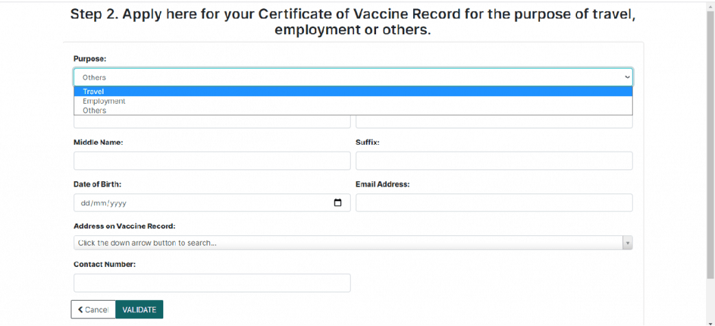Image resolution: width=715 pixels, height=326 pixels.
Task: Click the Purpose select box showing Others
Action: [343, 78]
